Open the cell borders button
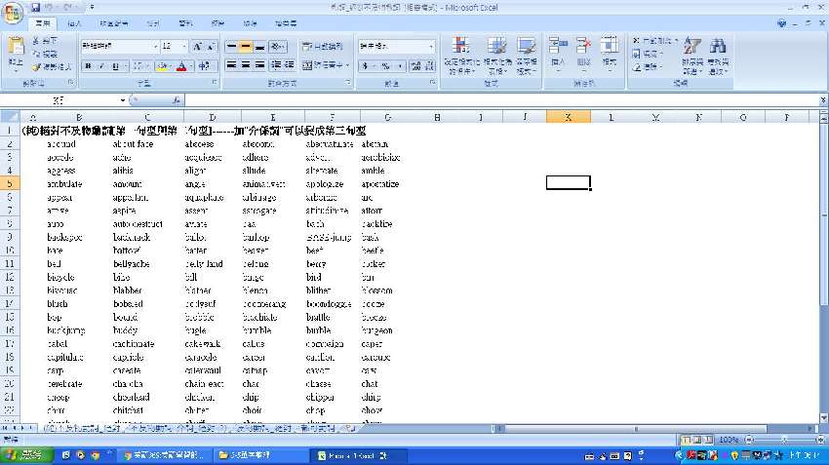Image resolution: width=829 pixels, height=465 pixels. [138, 66]
